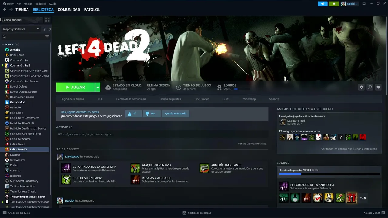Image resolution: width=388 pixels, height=218 pixels.
Task: Go to TIENDA tab
Action: coord(22,10)
